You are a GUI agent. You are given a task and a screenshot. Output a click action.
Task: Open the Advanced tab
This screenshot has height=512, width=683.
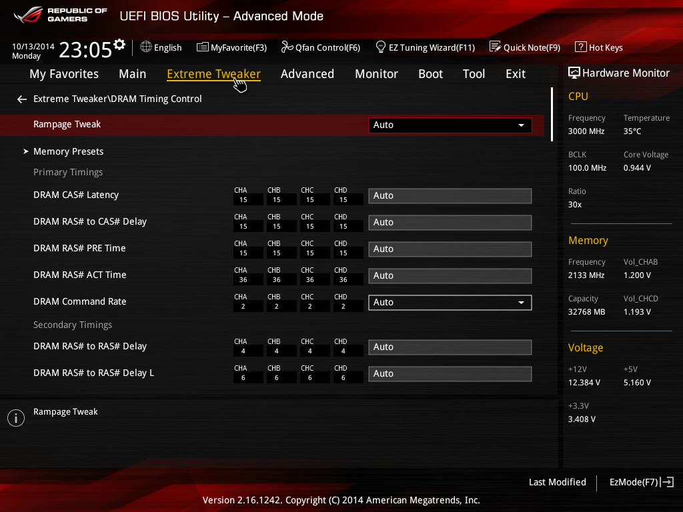click(307, 74)
